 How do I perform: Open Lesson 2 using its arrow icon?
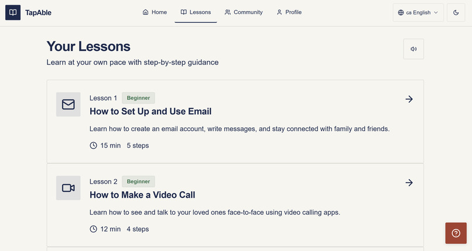pos(409,183)
